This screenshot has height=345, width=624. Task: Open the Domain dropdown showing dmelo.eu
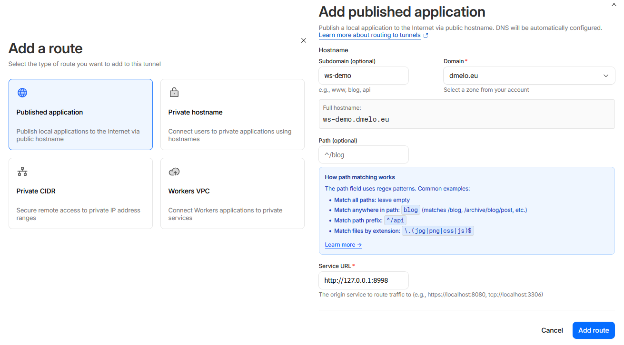[529, 76]
